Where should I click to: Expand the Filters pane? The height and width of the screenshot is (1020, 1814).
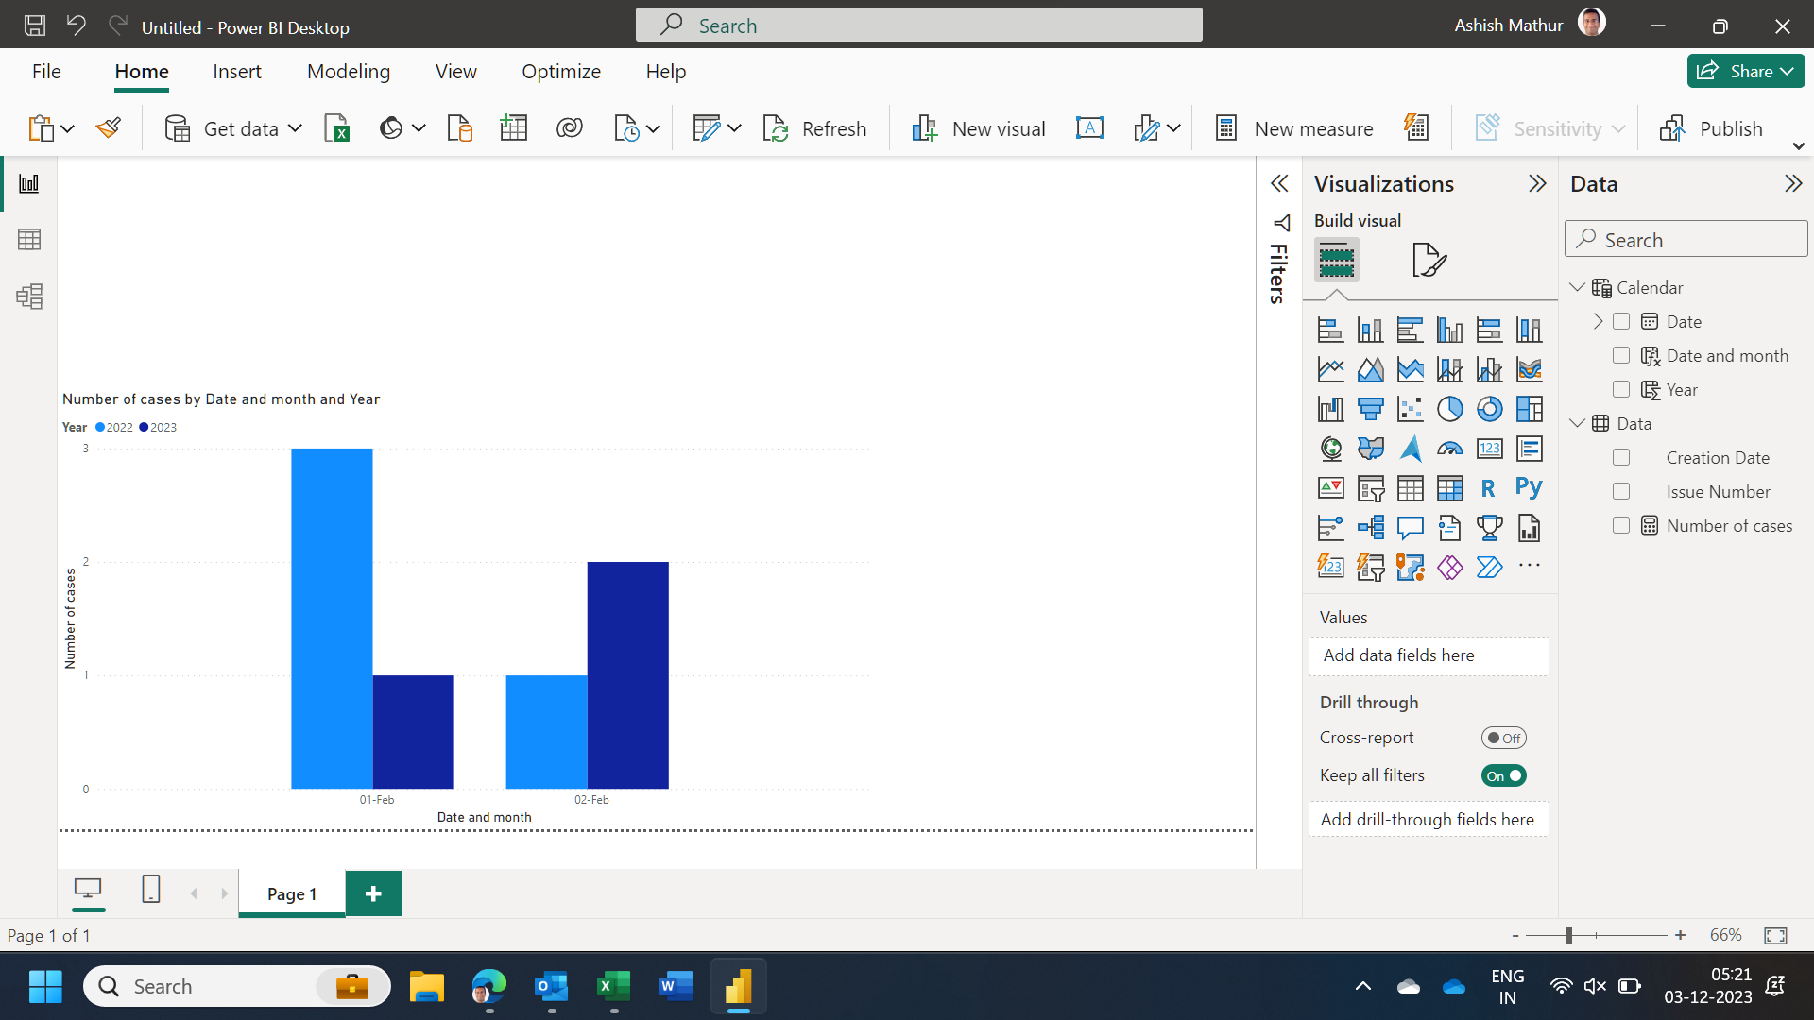pyautogui.click(x=1279, y=183)
